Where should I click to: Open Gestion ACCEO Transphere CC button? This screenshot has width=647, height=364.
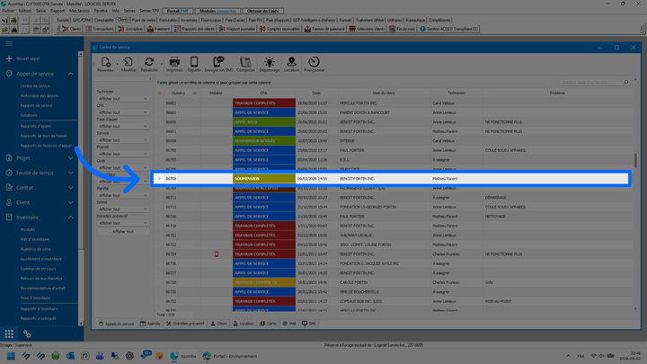[449, 29]
